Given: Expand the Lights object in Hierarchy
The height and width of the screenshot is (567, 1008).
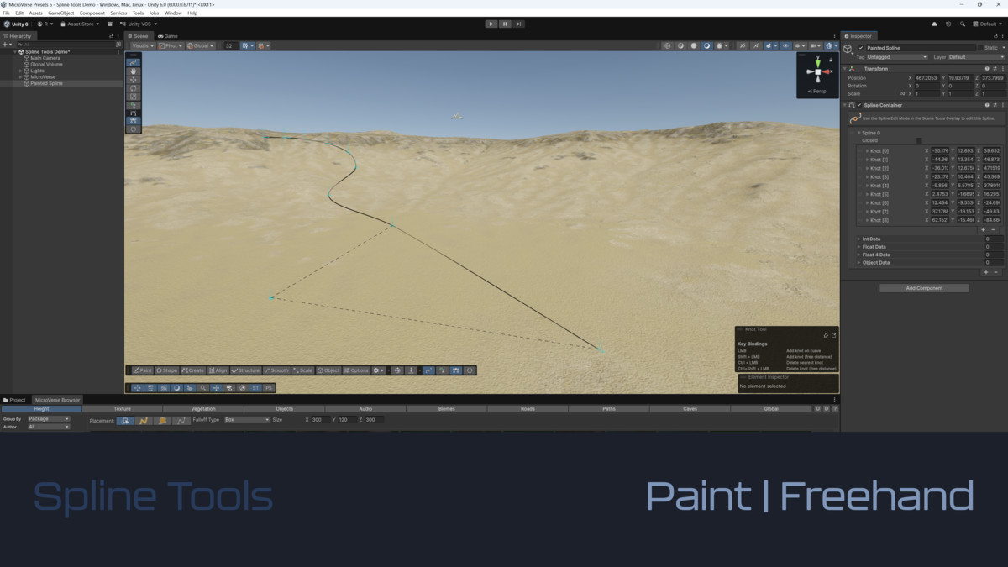Looking at the screenshot, I should [x=20, y=71].
